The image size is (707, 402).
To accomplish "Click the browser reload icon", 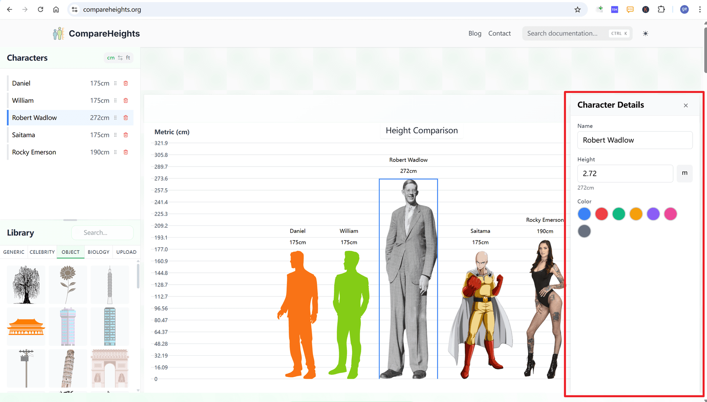I will click(41, 10).
